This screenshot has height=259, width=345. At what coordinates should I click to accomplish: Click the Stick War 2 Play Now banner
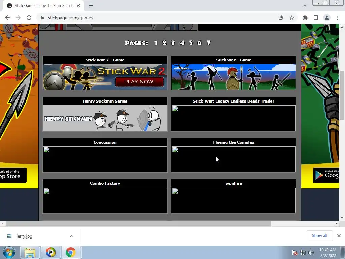(105, 77)
